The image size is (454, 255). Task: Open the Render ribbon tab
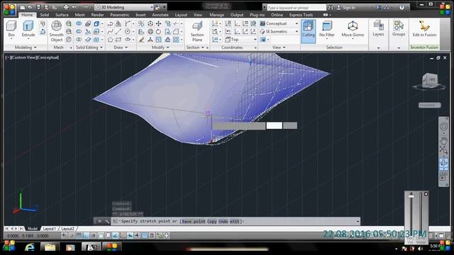pos(98,15)
